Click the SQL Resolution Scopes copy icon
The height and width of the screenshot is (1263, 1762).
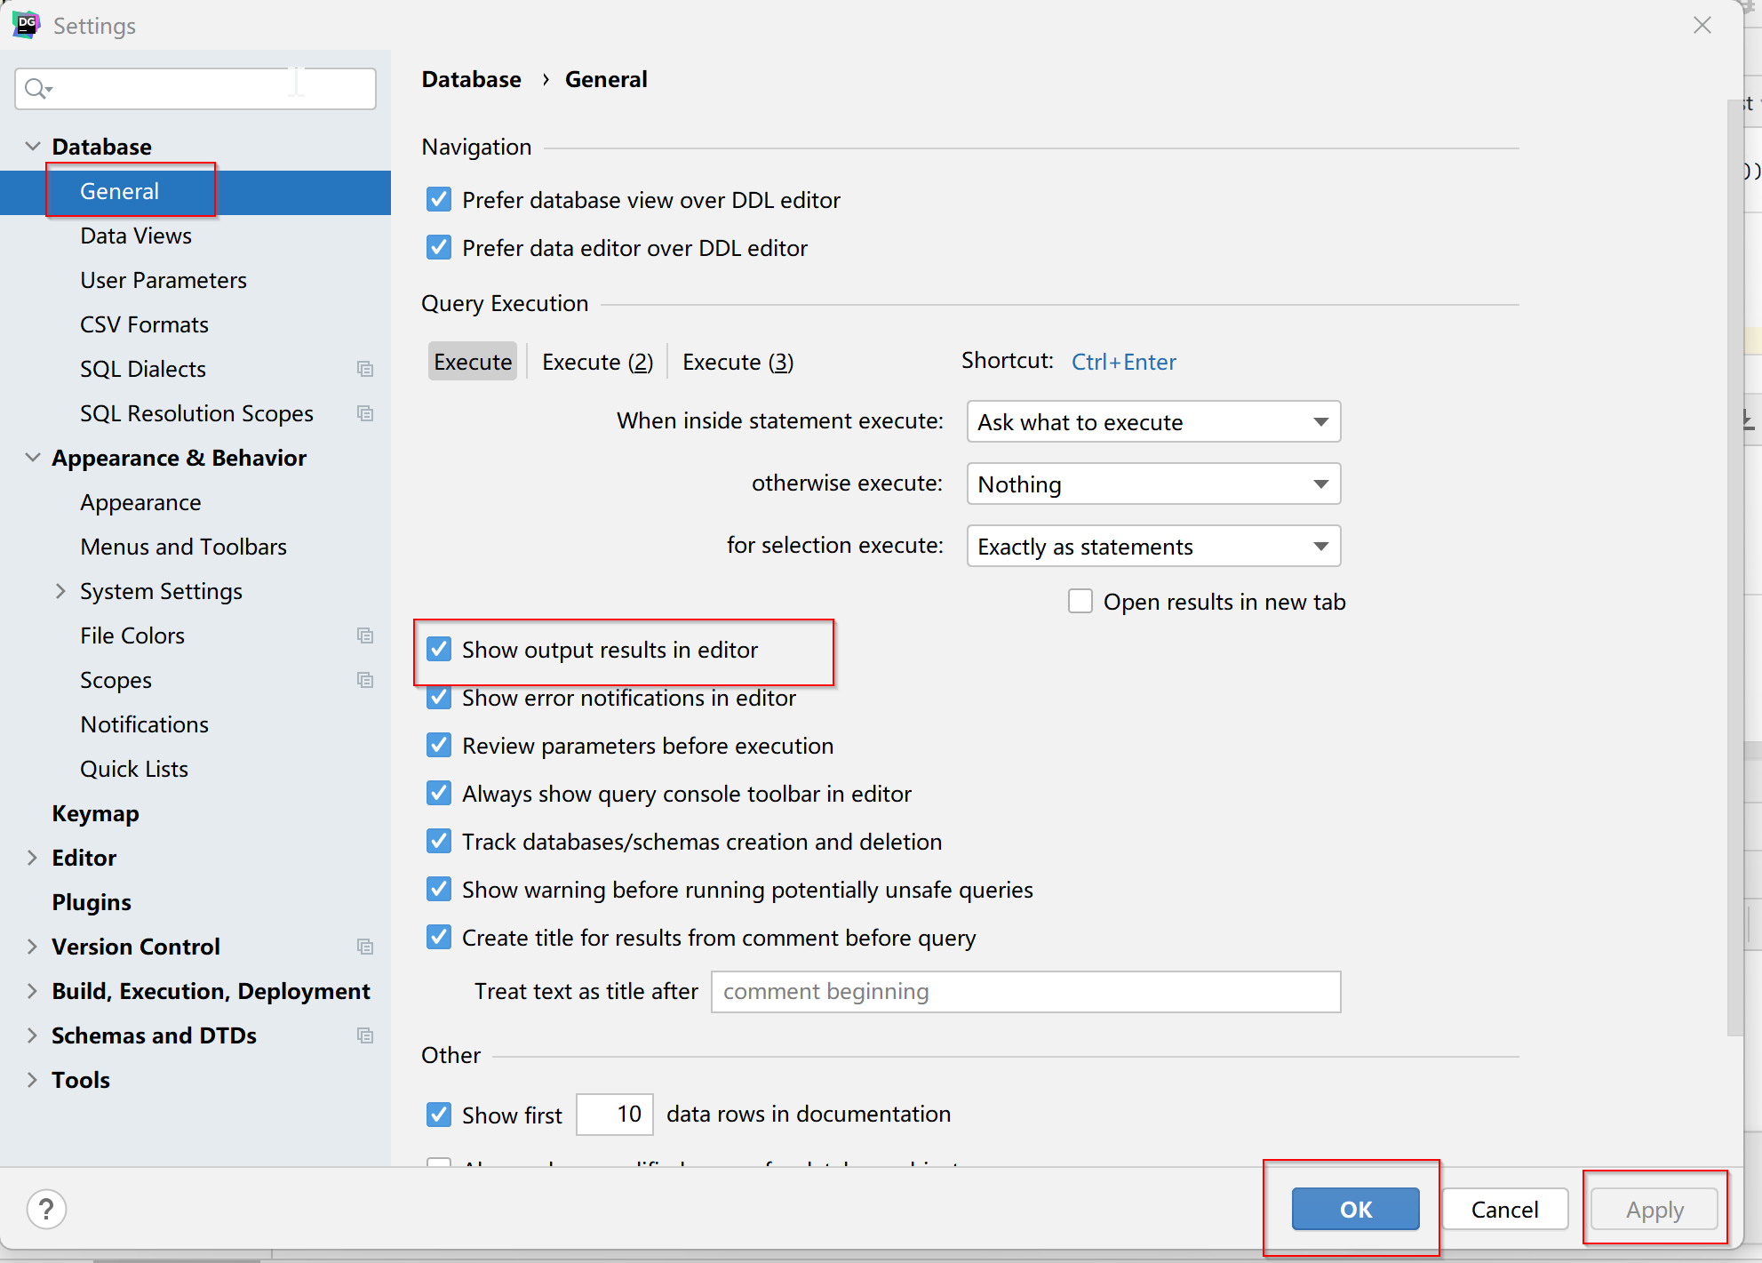coord(366,412)
